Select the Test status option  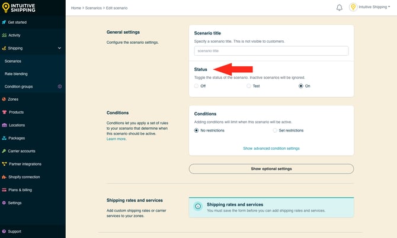pos(249,86)
